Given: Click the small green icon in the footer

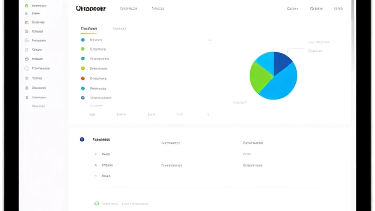Looking at the screenshot, I should [97, 203].
